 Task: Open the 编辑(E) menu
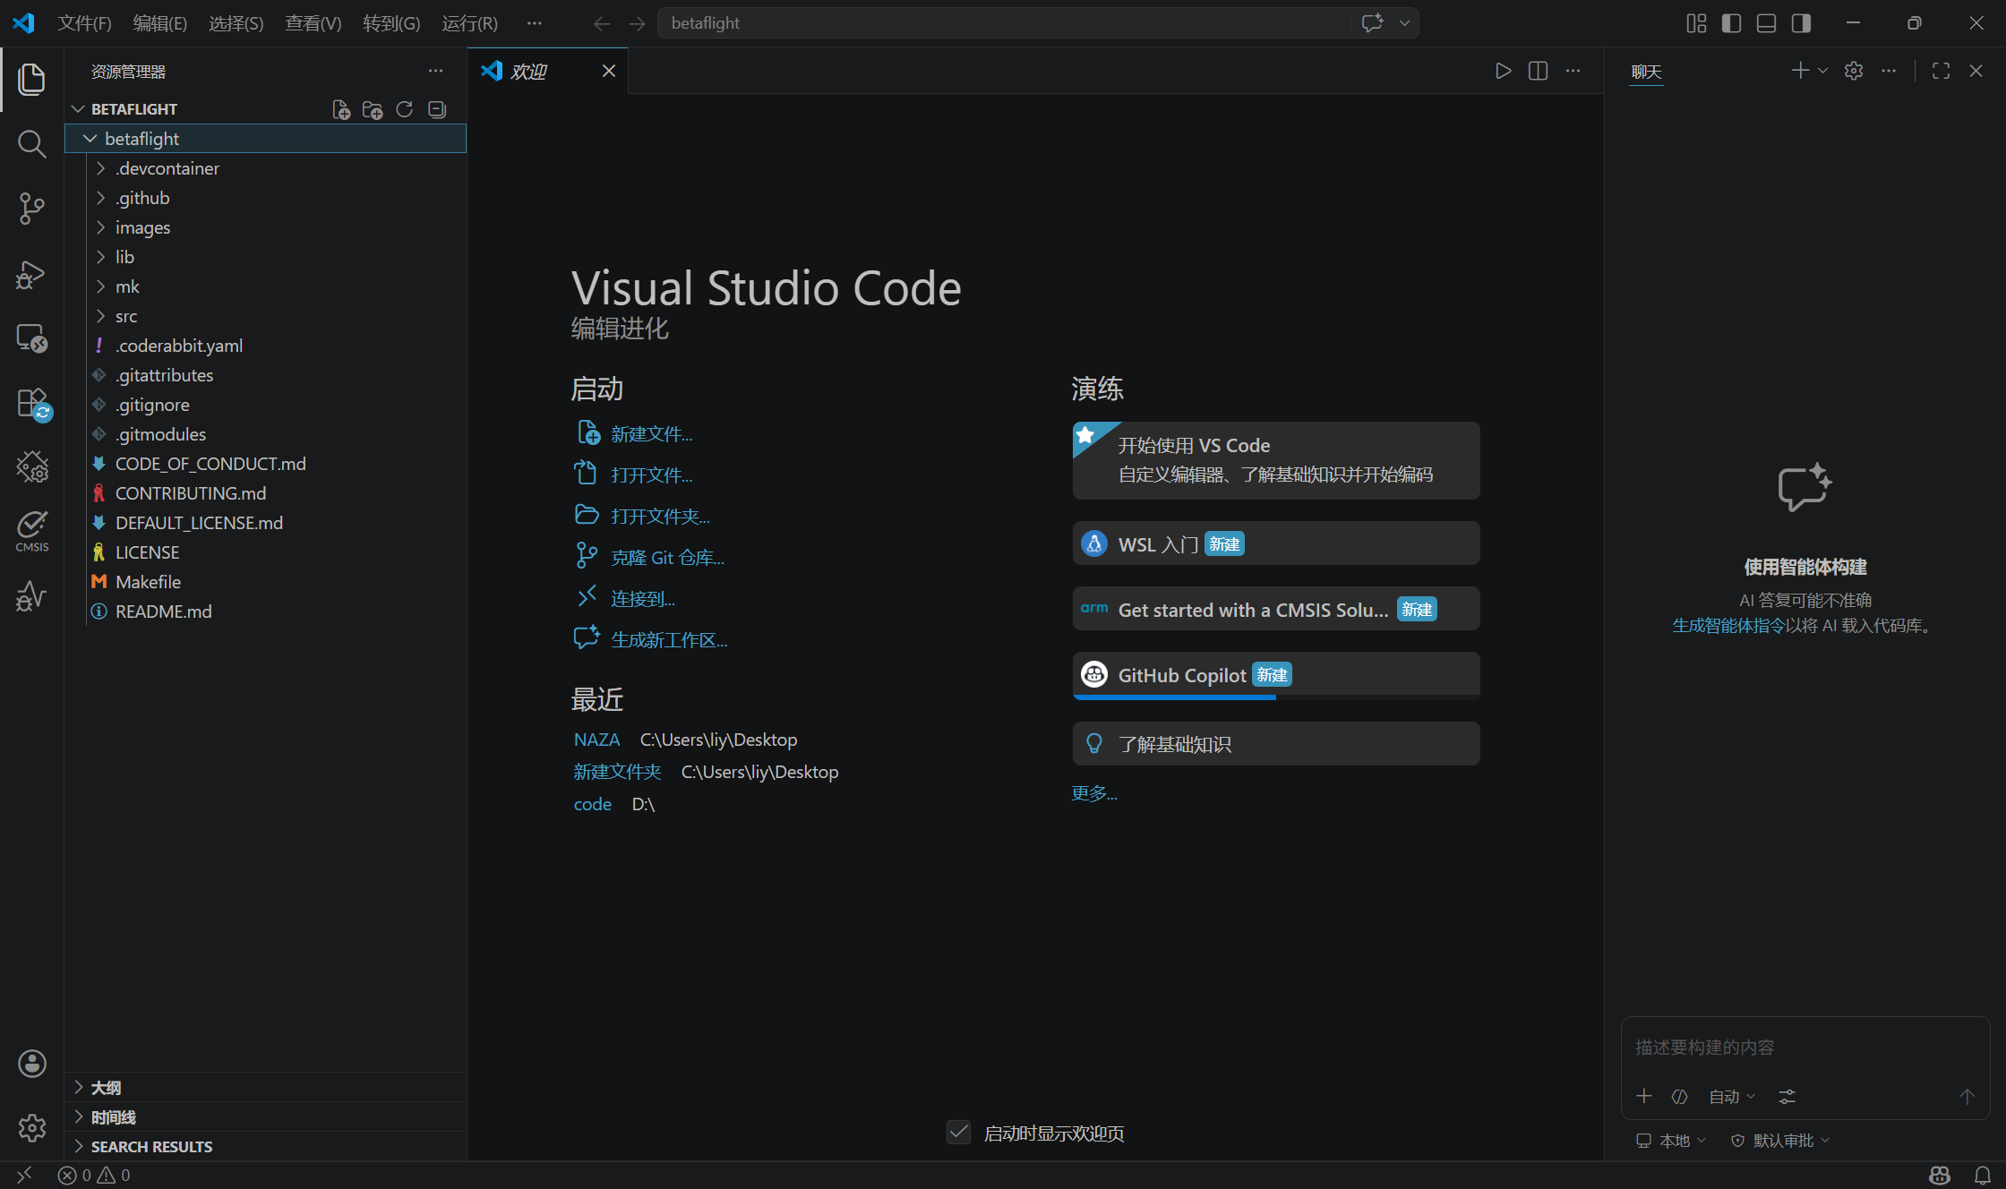click(x=160, y=23)
